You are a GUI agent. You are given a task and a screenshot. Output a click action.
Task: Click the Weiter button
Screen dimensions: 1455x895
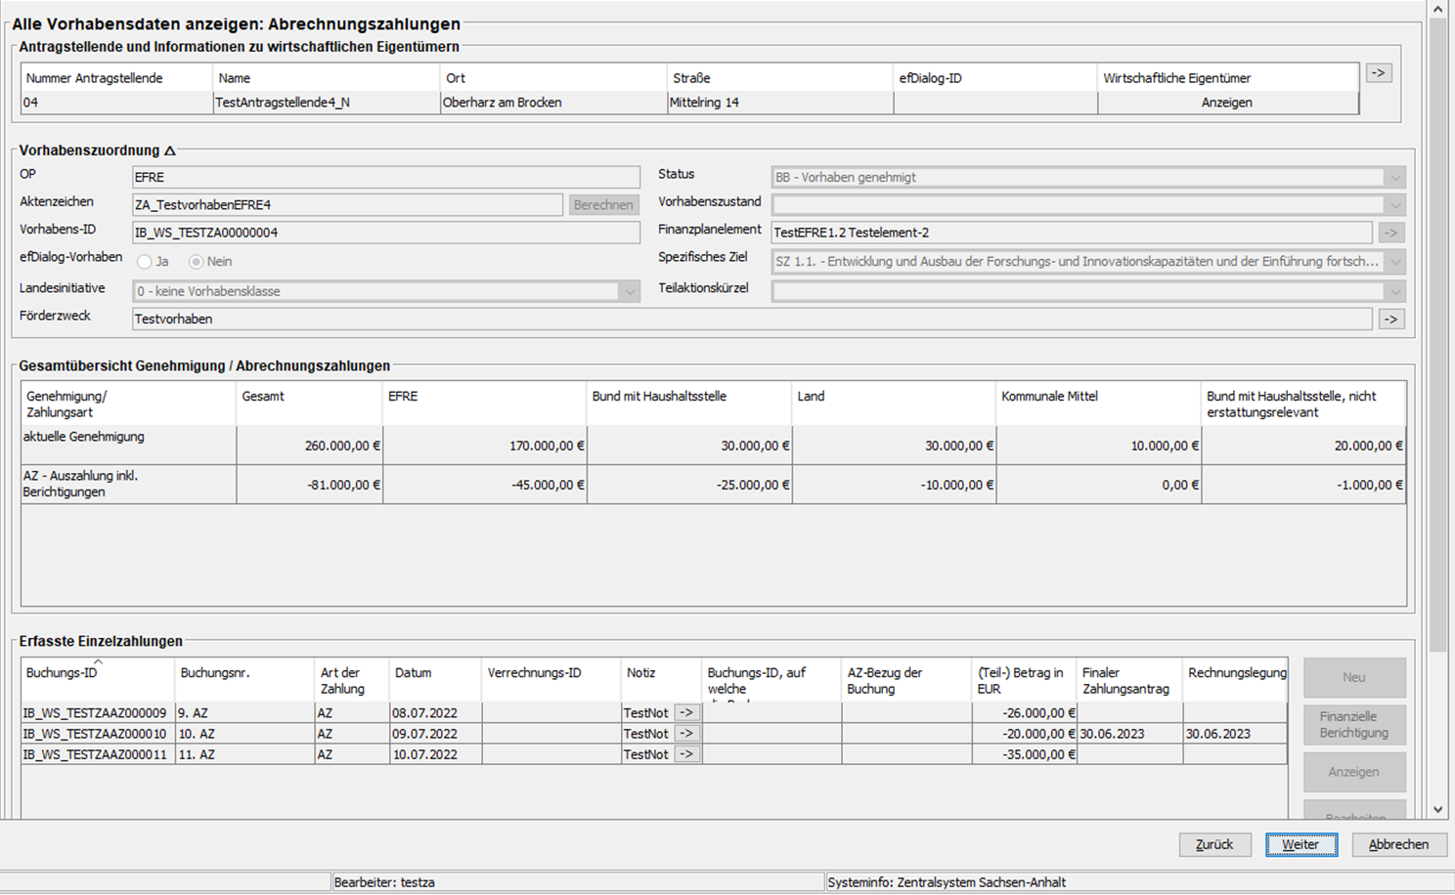(x=1301, y=844)
